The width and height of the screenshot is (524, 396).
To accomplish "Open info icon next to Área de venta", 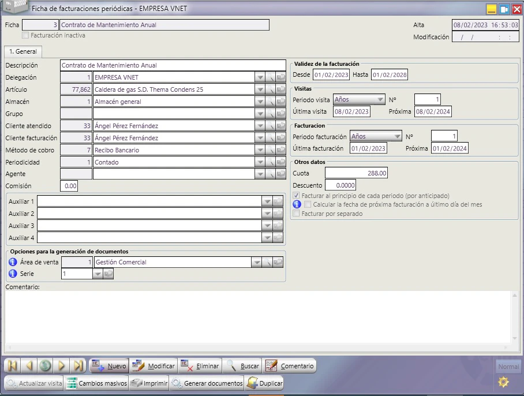I will (x=13, y=262).
